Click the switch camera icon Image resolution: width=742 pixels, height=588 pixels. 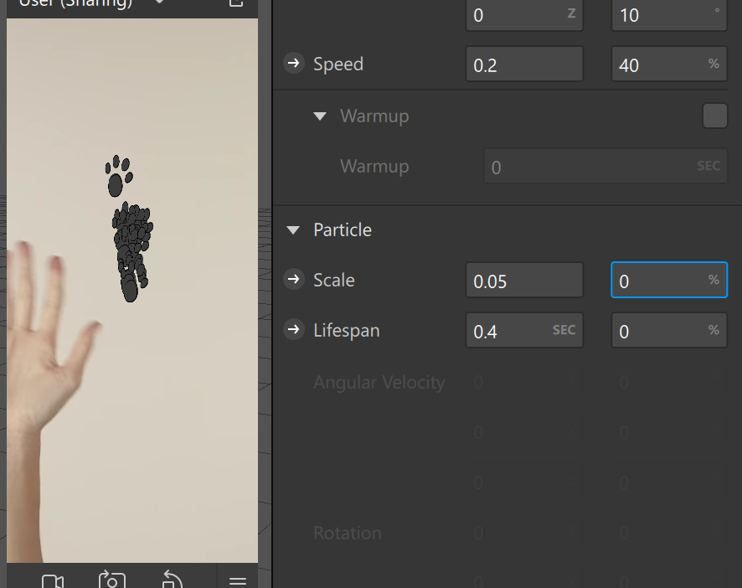point(112,580)
